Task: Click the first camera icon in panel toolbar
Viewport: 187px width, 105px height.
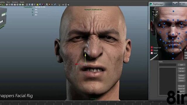Action: [7, 5]
